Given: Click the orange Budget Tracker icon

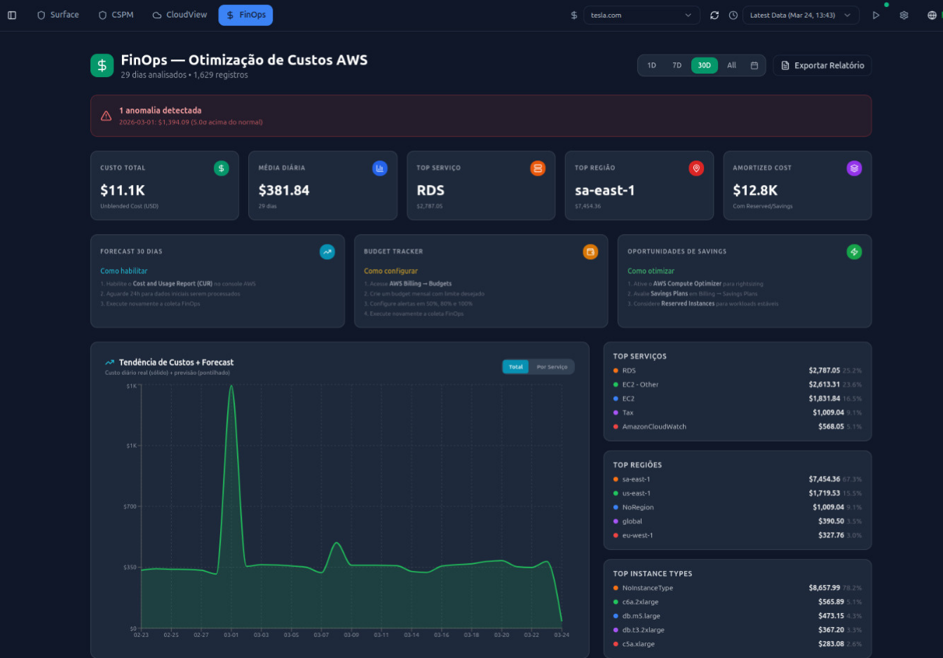Looking at the screenshot, I should pos(590,252).
